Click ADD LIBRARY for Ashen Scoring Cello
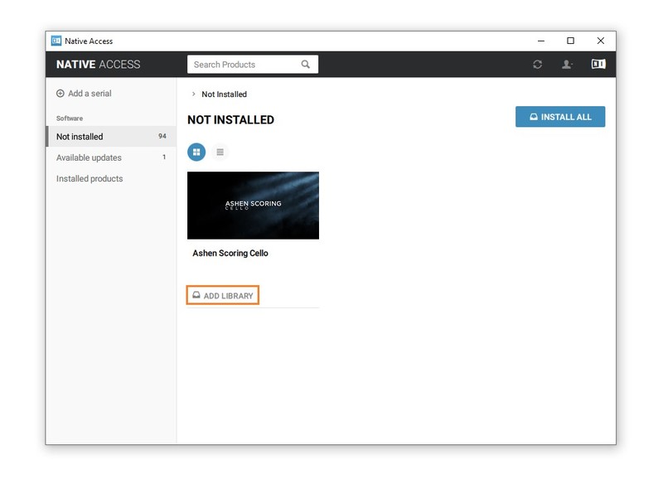Image resolution: width=663 pixels, height=489 pixels. [x=223, y=295]
